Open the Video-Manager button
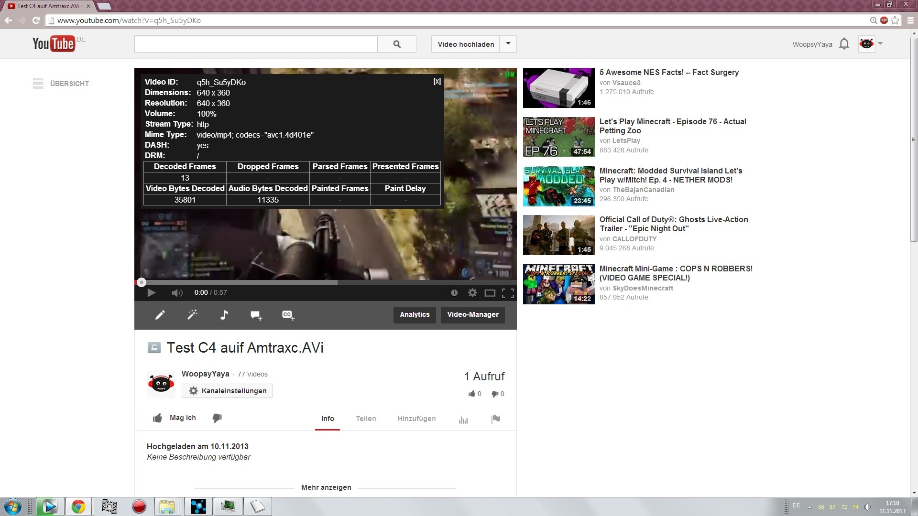The width and height of the screenshot is (918, 516). click(472, 314)
